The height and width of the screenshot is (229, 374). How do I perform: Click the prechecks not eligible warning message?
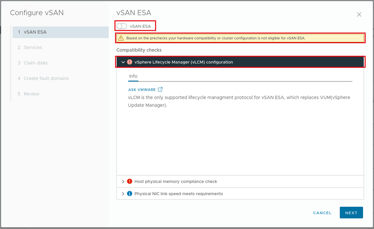(215, 38)
